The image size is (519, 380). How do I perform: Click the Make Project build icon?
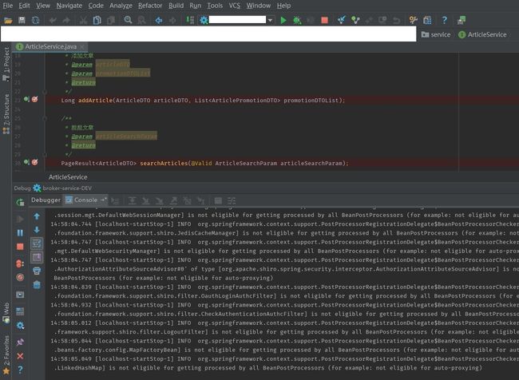coord(190,20)
